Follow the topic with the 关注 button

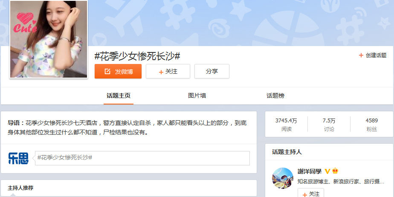(168, 72)
